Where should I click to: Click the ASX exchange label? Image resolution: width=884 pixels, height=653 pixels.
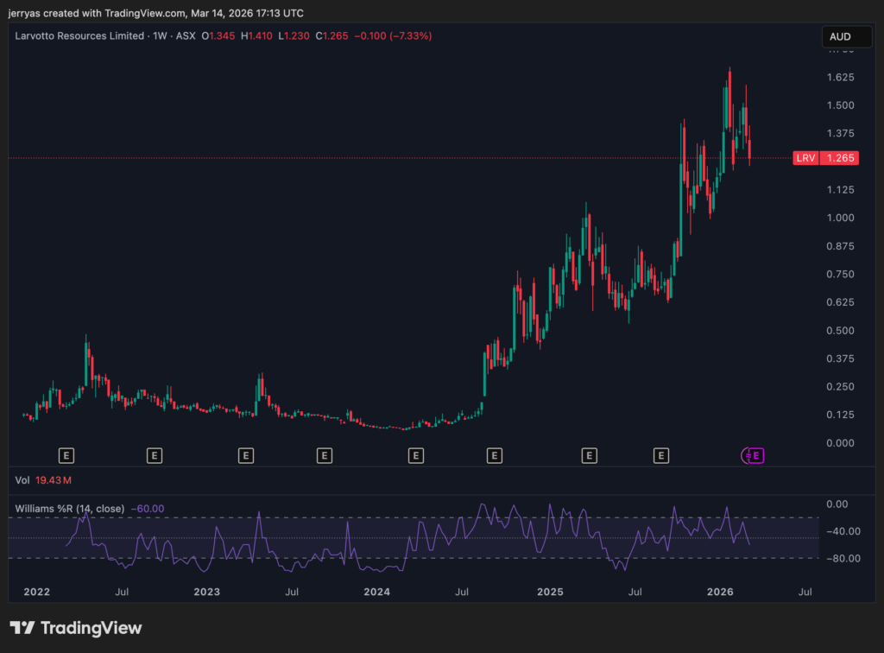182,36
